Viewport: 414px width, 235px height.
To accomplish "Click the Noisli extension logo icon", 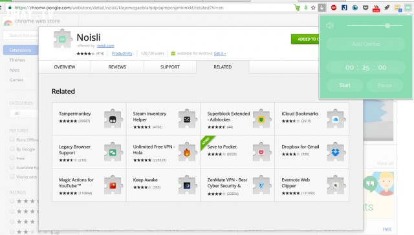I will (63, 39).
